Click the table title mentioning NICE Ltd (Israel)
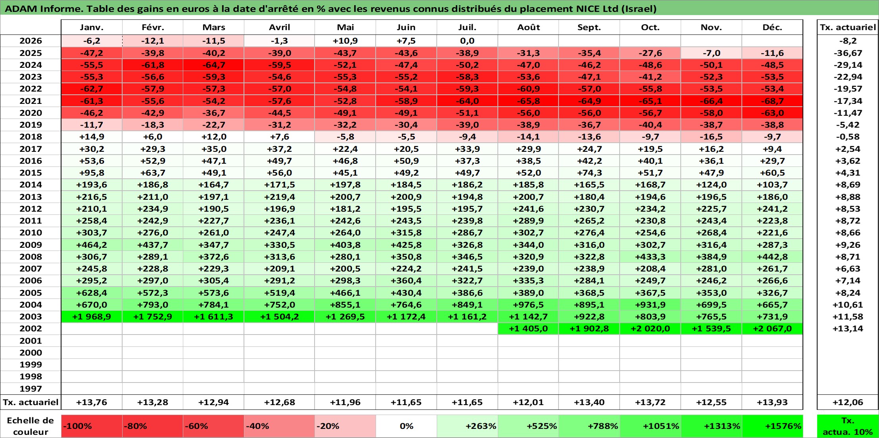The width and height of the screenshot is (879, 438). coord(331,9)
